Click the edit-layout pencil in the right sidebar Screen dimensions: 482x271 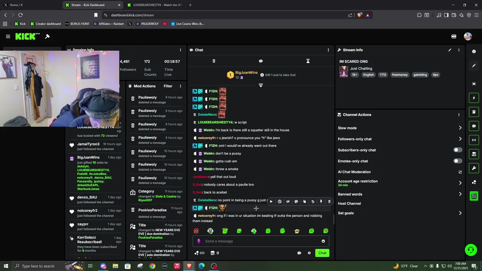[474, 65]
